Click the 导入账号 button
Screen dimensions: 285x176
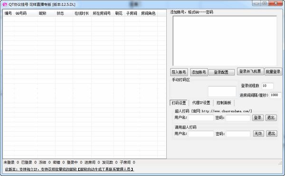pos(179,72)
